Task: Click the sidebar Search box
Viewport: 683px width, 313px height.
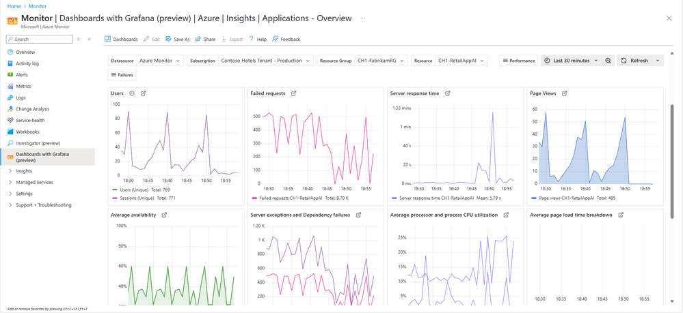Action: tap(40, 39)
